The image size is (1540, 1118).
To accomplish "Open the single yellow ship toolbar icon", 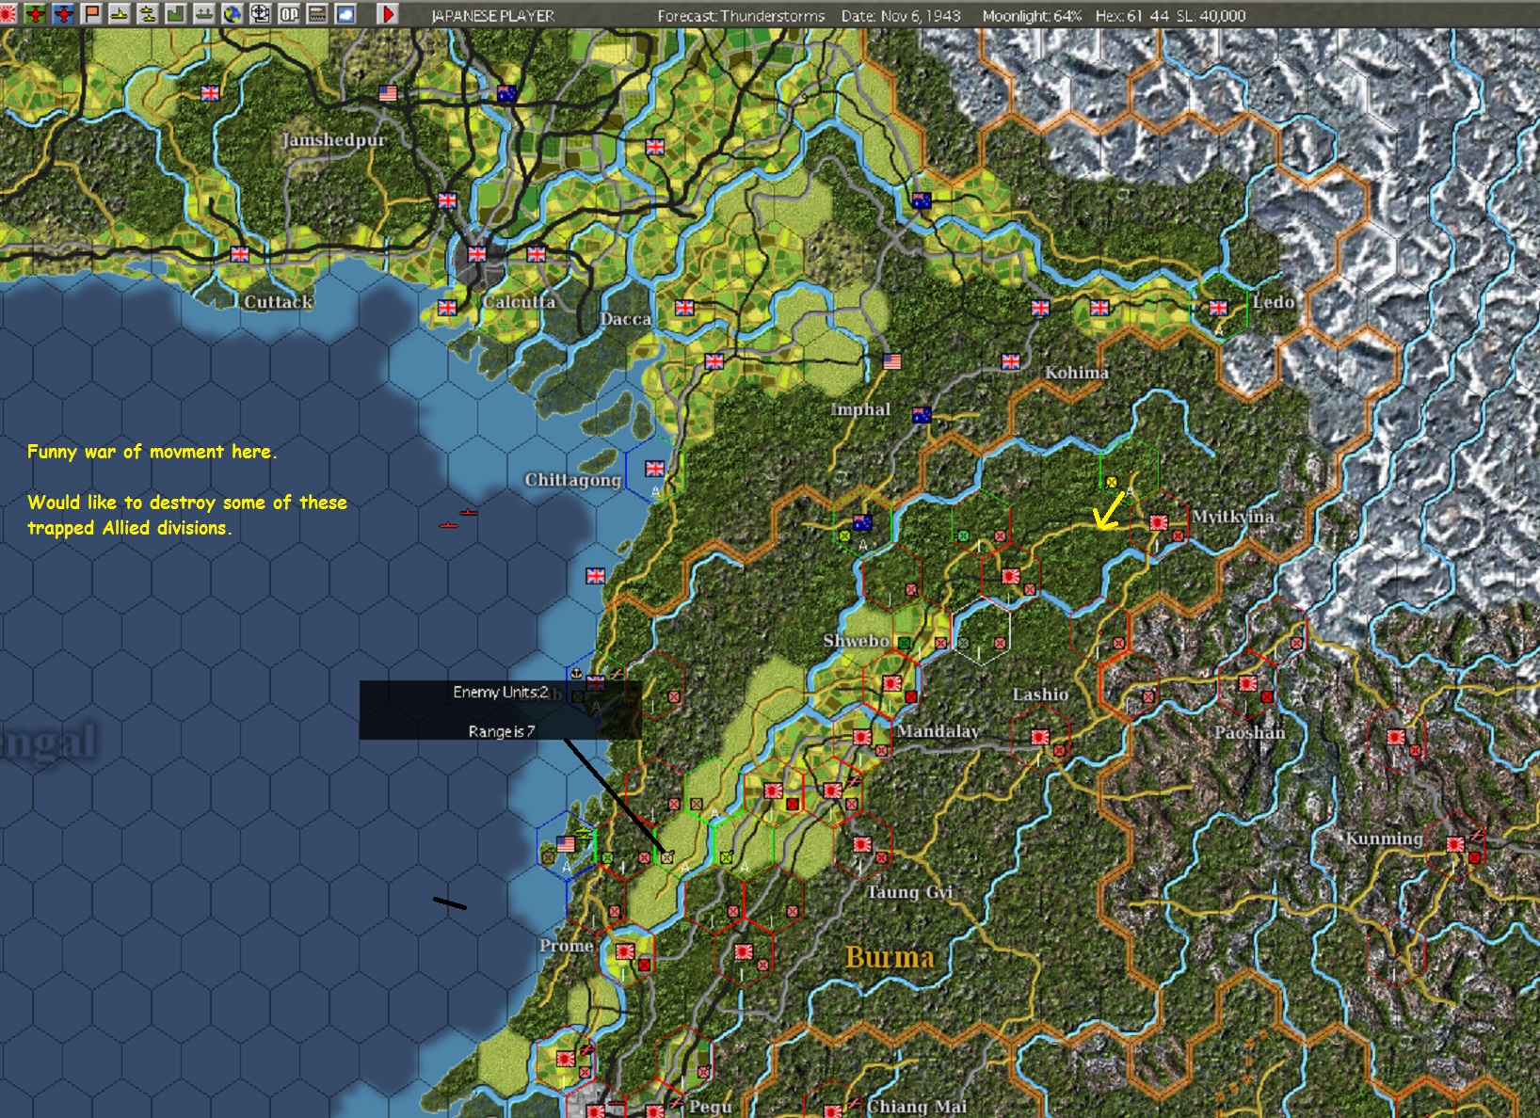I will coord(120,14).
